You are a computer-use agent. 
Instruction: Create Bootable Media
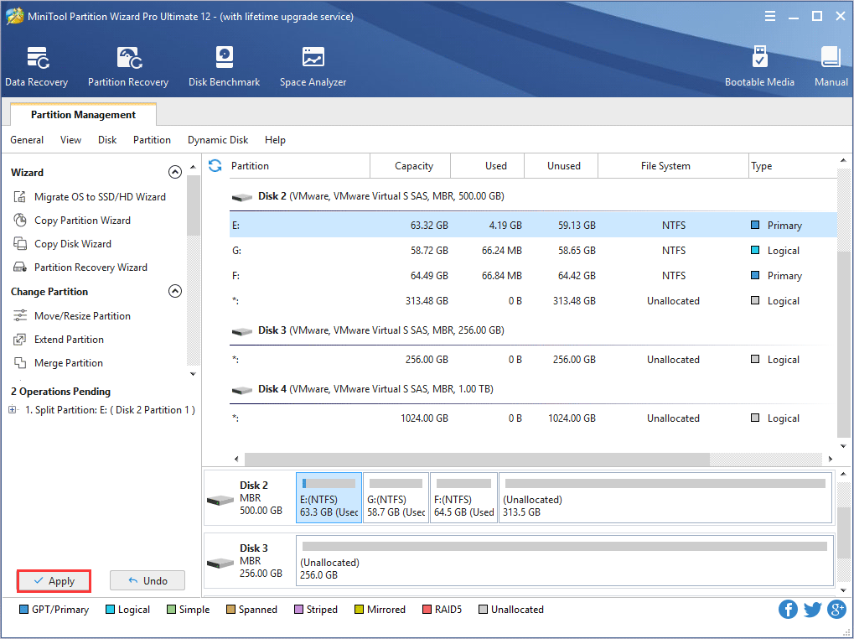tap(759, 66)
